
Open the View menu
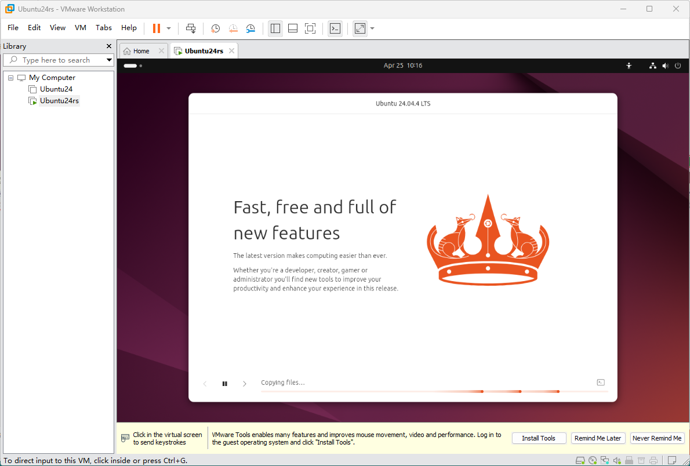point(57,27)
